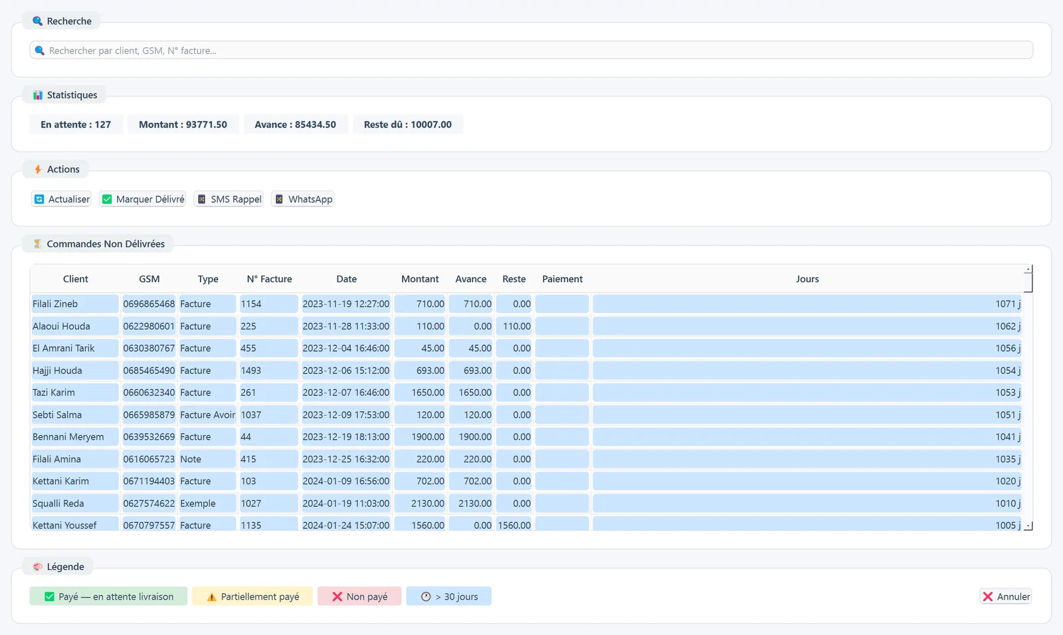Click the table scrollbar up arrow

pos(1028,269)
